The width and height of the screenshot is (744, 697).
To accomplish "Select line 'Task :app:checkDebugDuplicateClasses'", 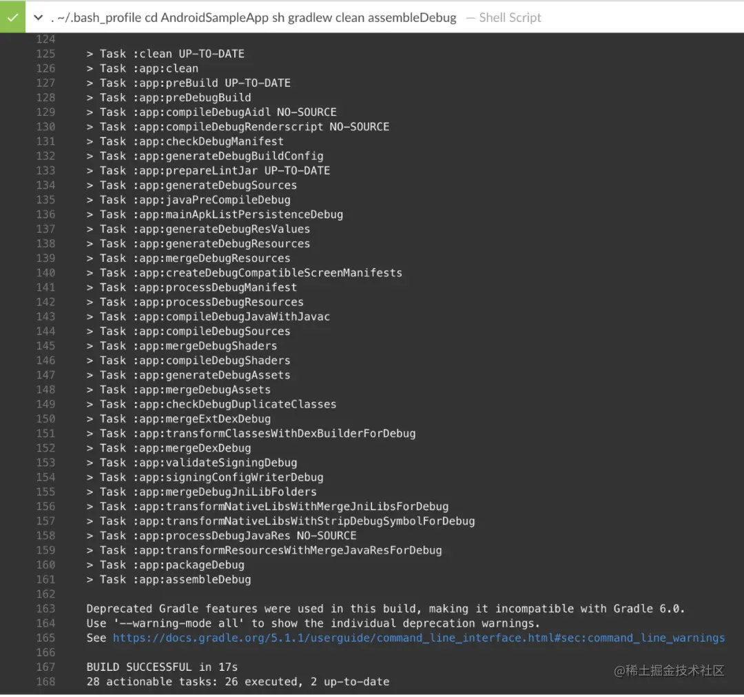I will click(211, 404).
